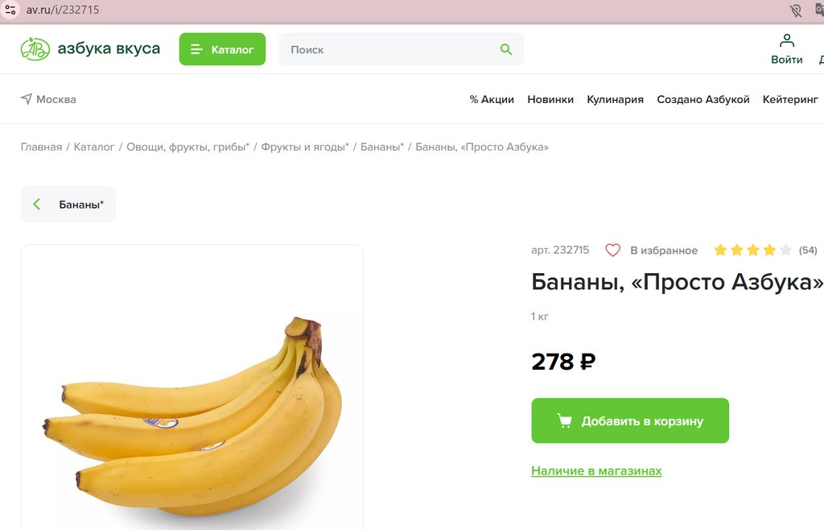Open the % Акции menu item
This screenshot has height=530, width=824.
click(492, 99)
